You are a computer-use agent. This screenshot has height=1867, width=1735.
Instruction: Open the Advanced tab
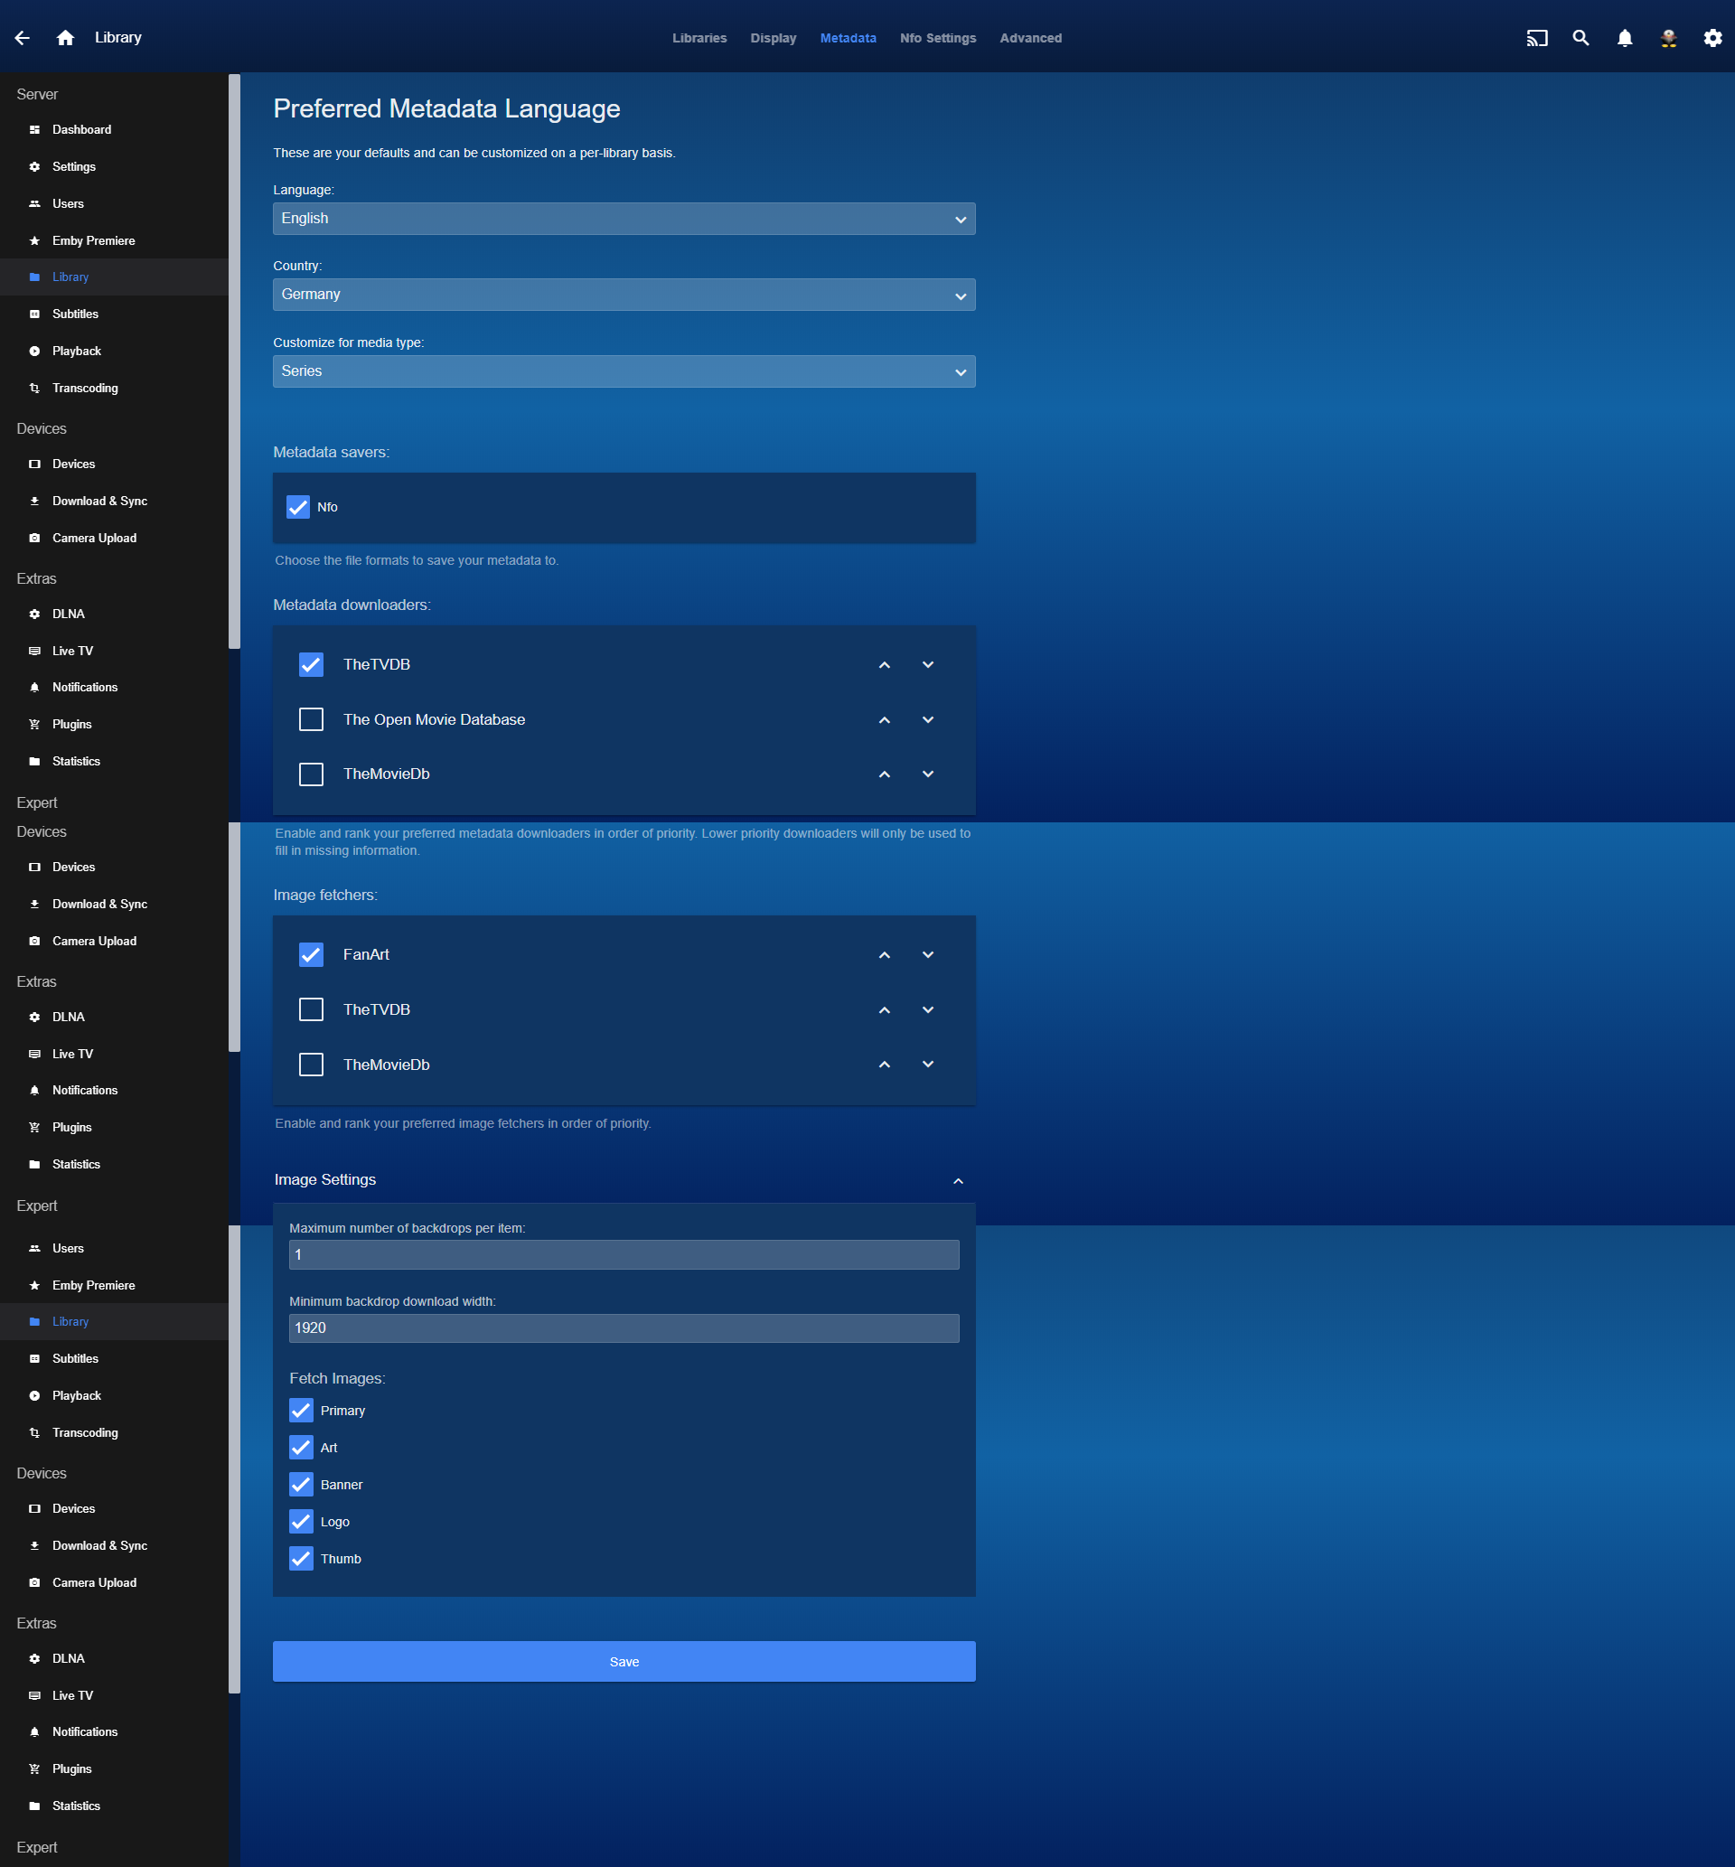1031,39
